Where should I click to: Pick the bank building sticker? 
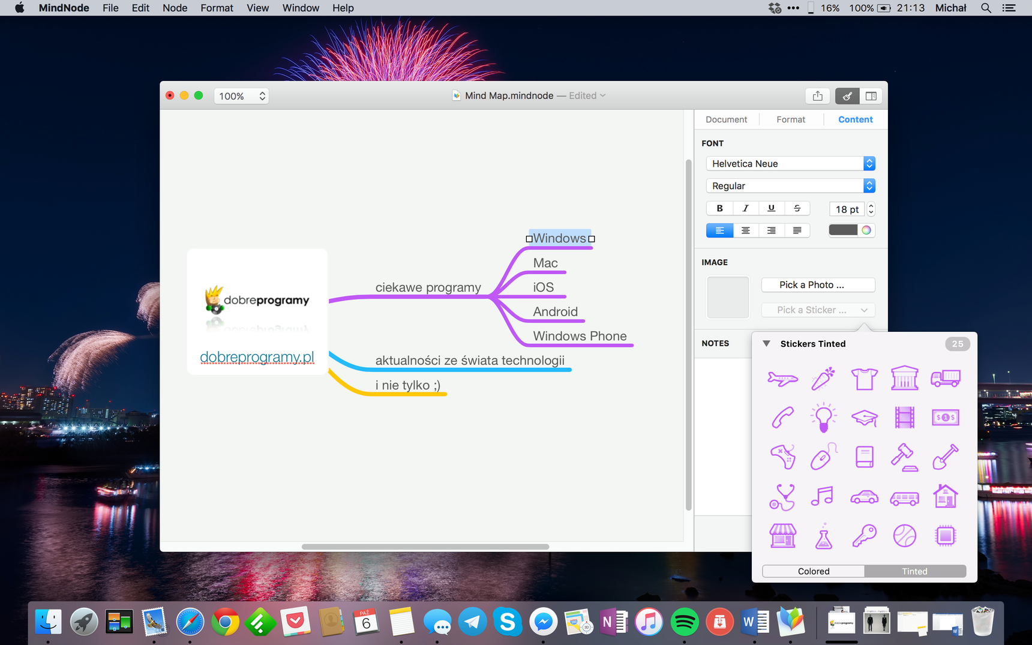(x=905, y=378)
